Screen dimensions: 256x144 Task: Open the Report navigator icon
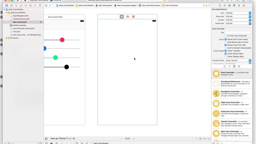click(x=40, y=6)
